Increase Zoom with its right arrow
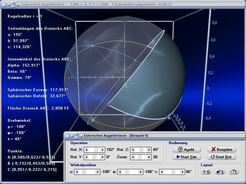The image size is (246, 184). click(x=149, y=157)
